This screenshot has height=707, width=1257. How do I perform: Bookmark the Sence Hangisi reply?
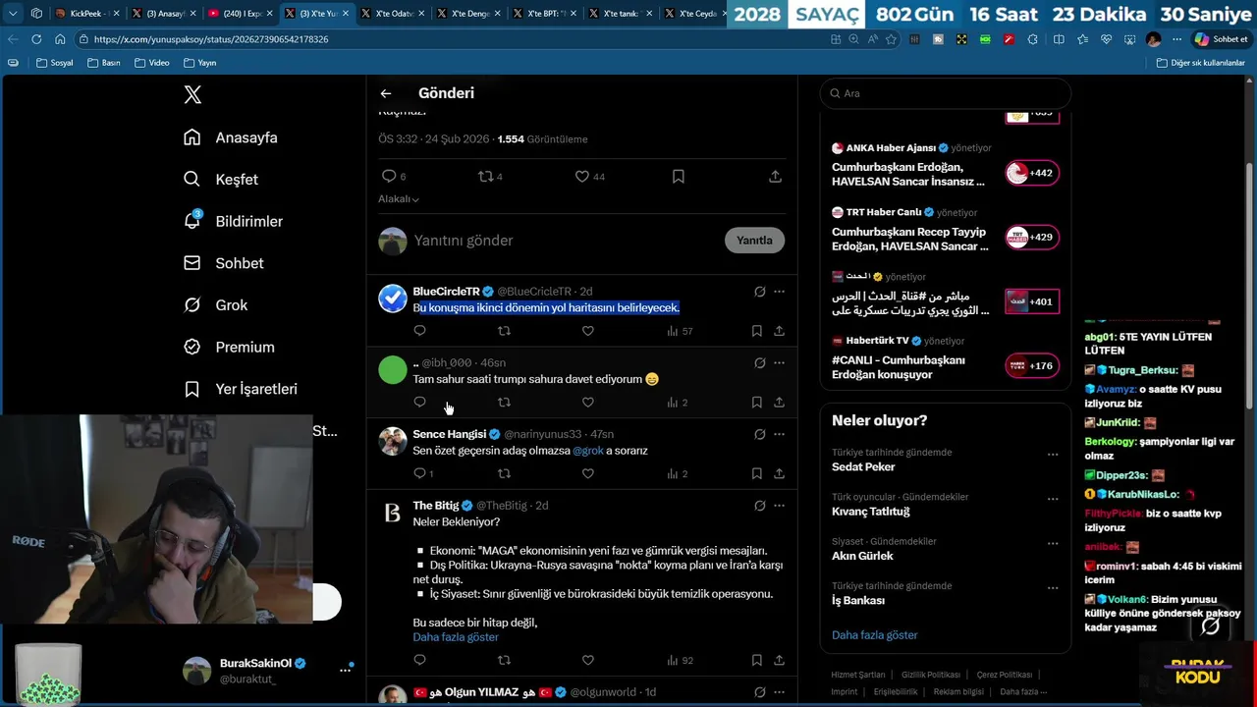756,473
